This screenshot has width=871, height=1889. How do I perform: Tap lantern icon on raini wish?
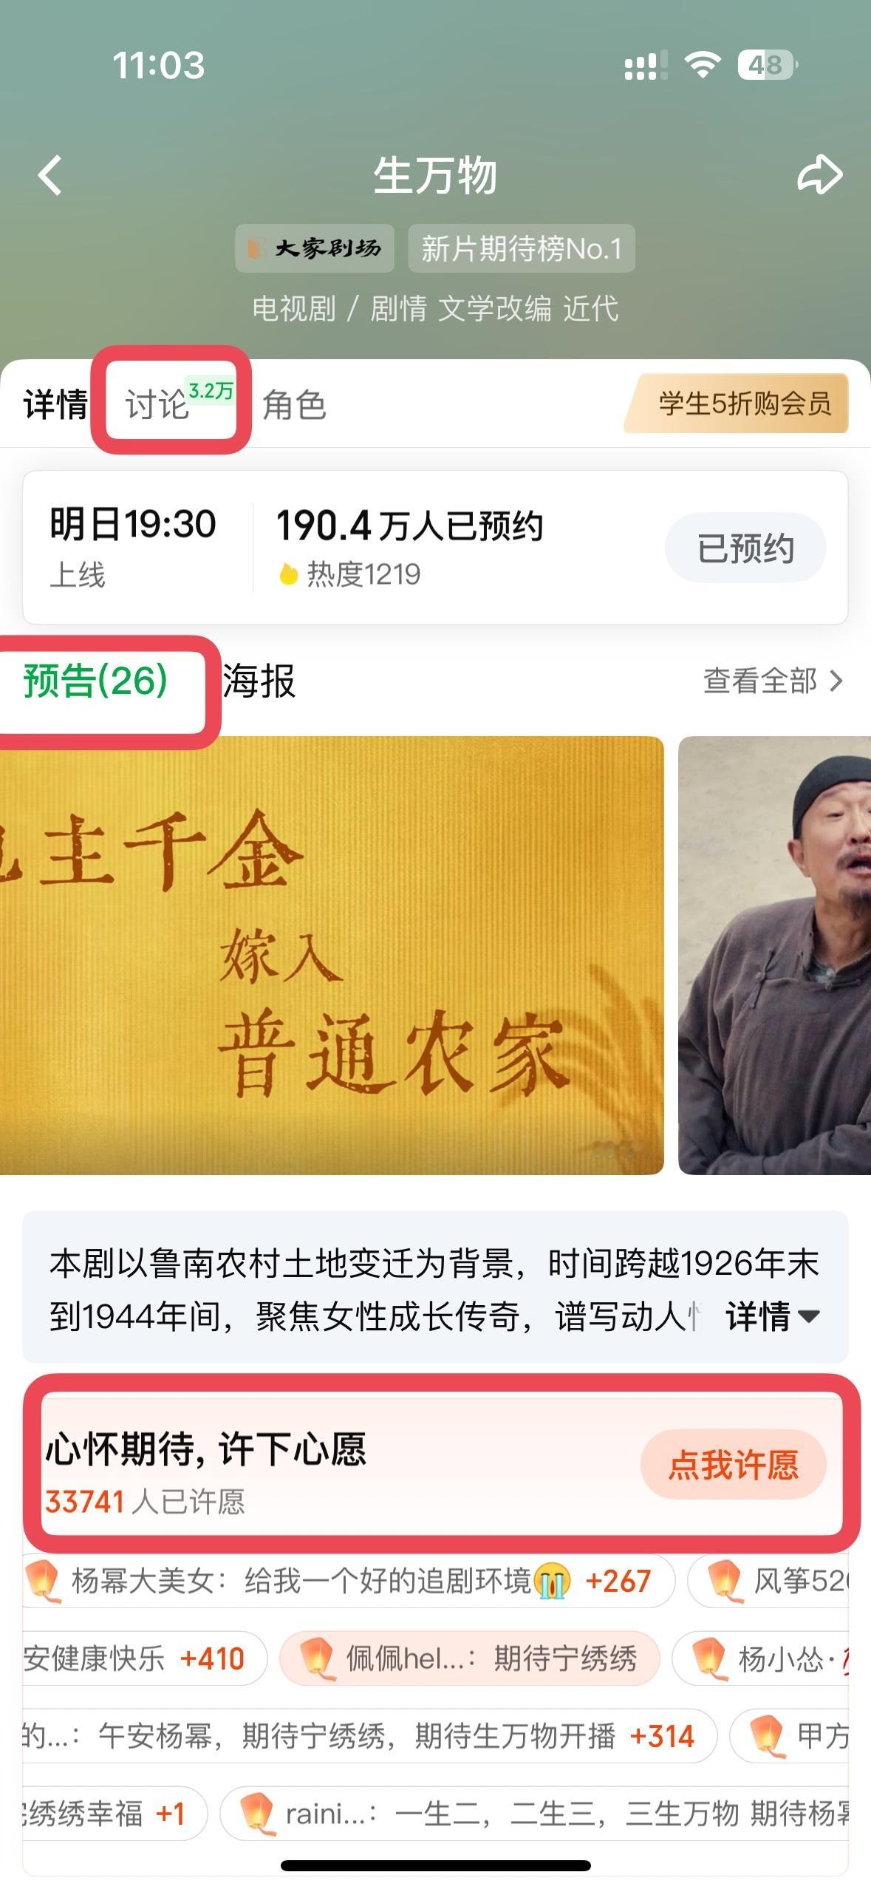click(x=256, y=1814)
